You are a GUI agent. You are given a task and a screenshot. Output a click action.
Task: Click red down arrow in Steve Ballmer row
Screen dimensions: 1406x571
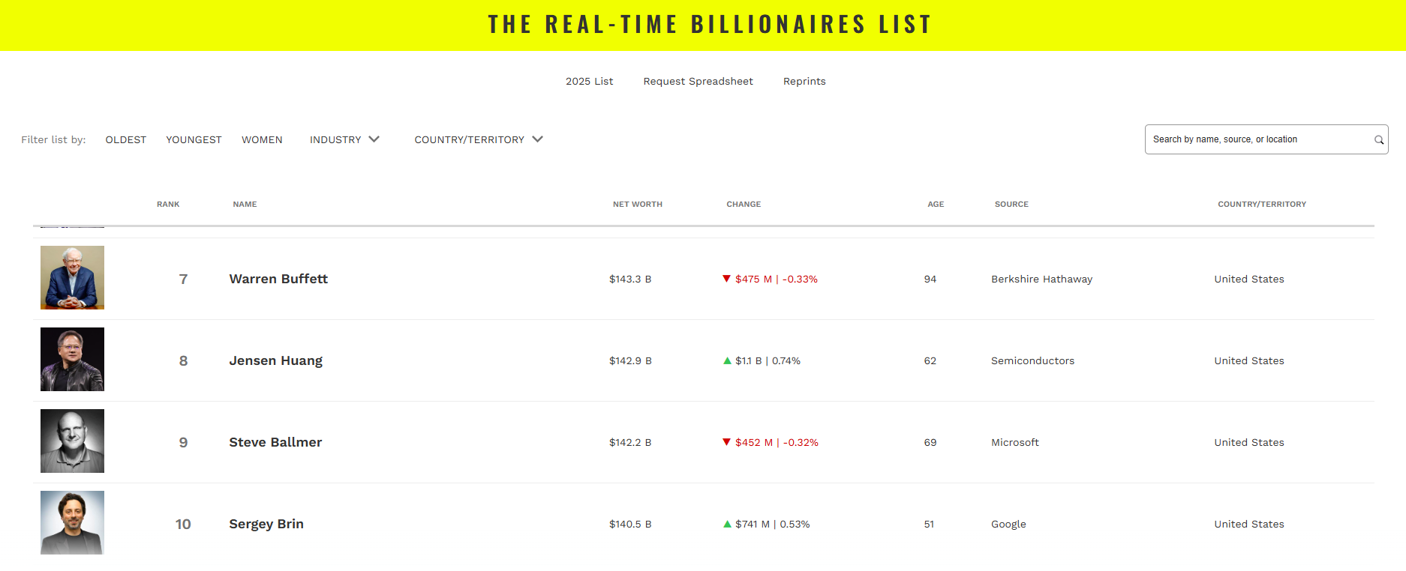726,442
